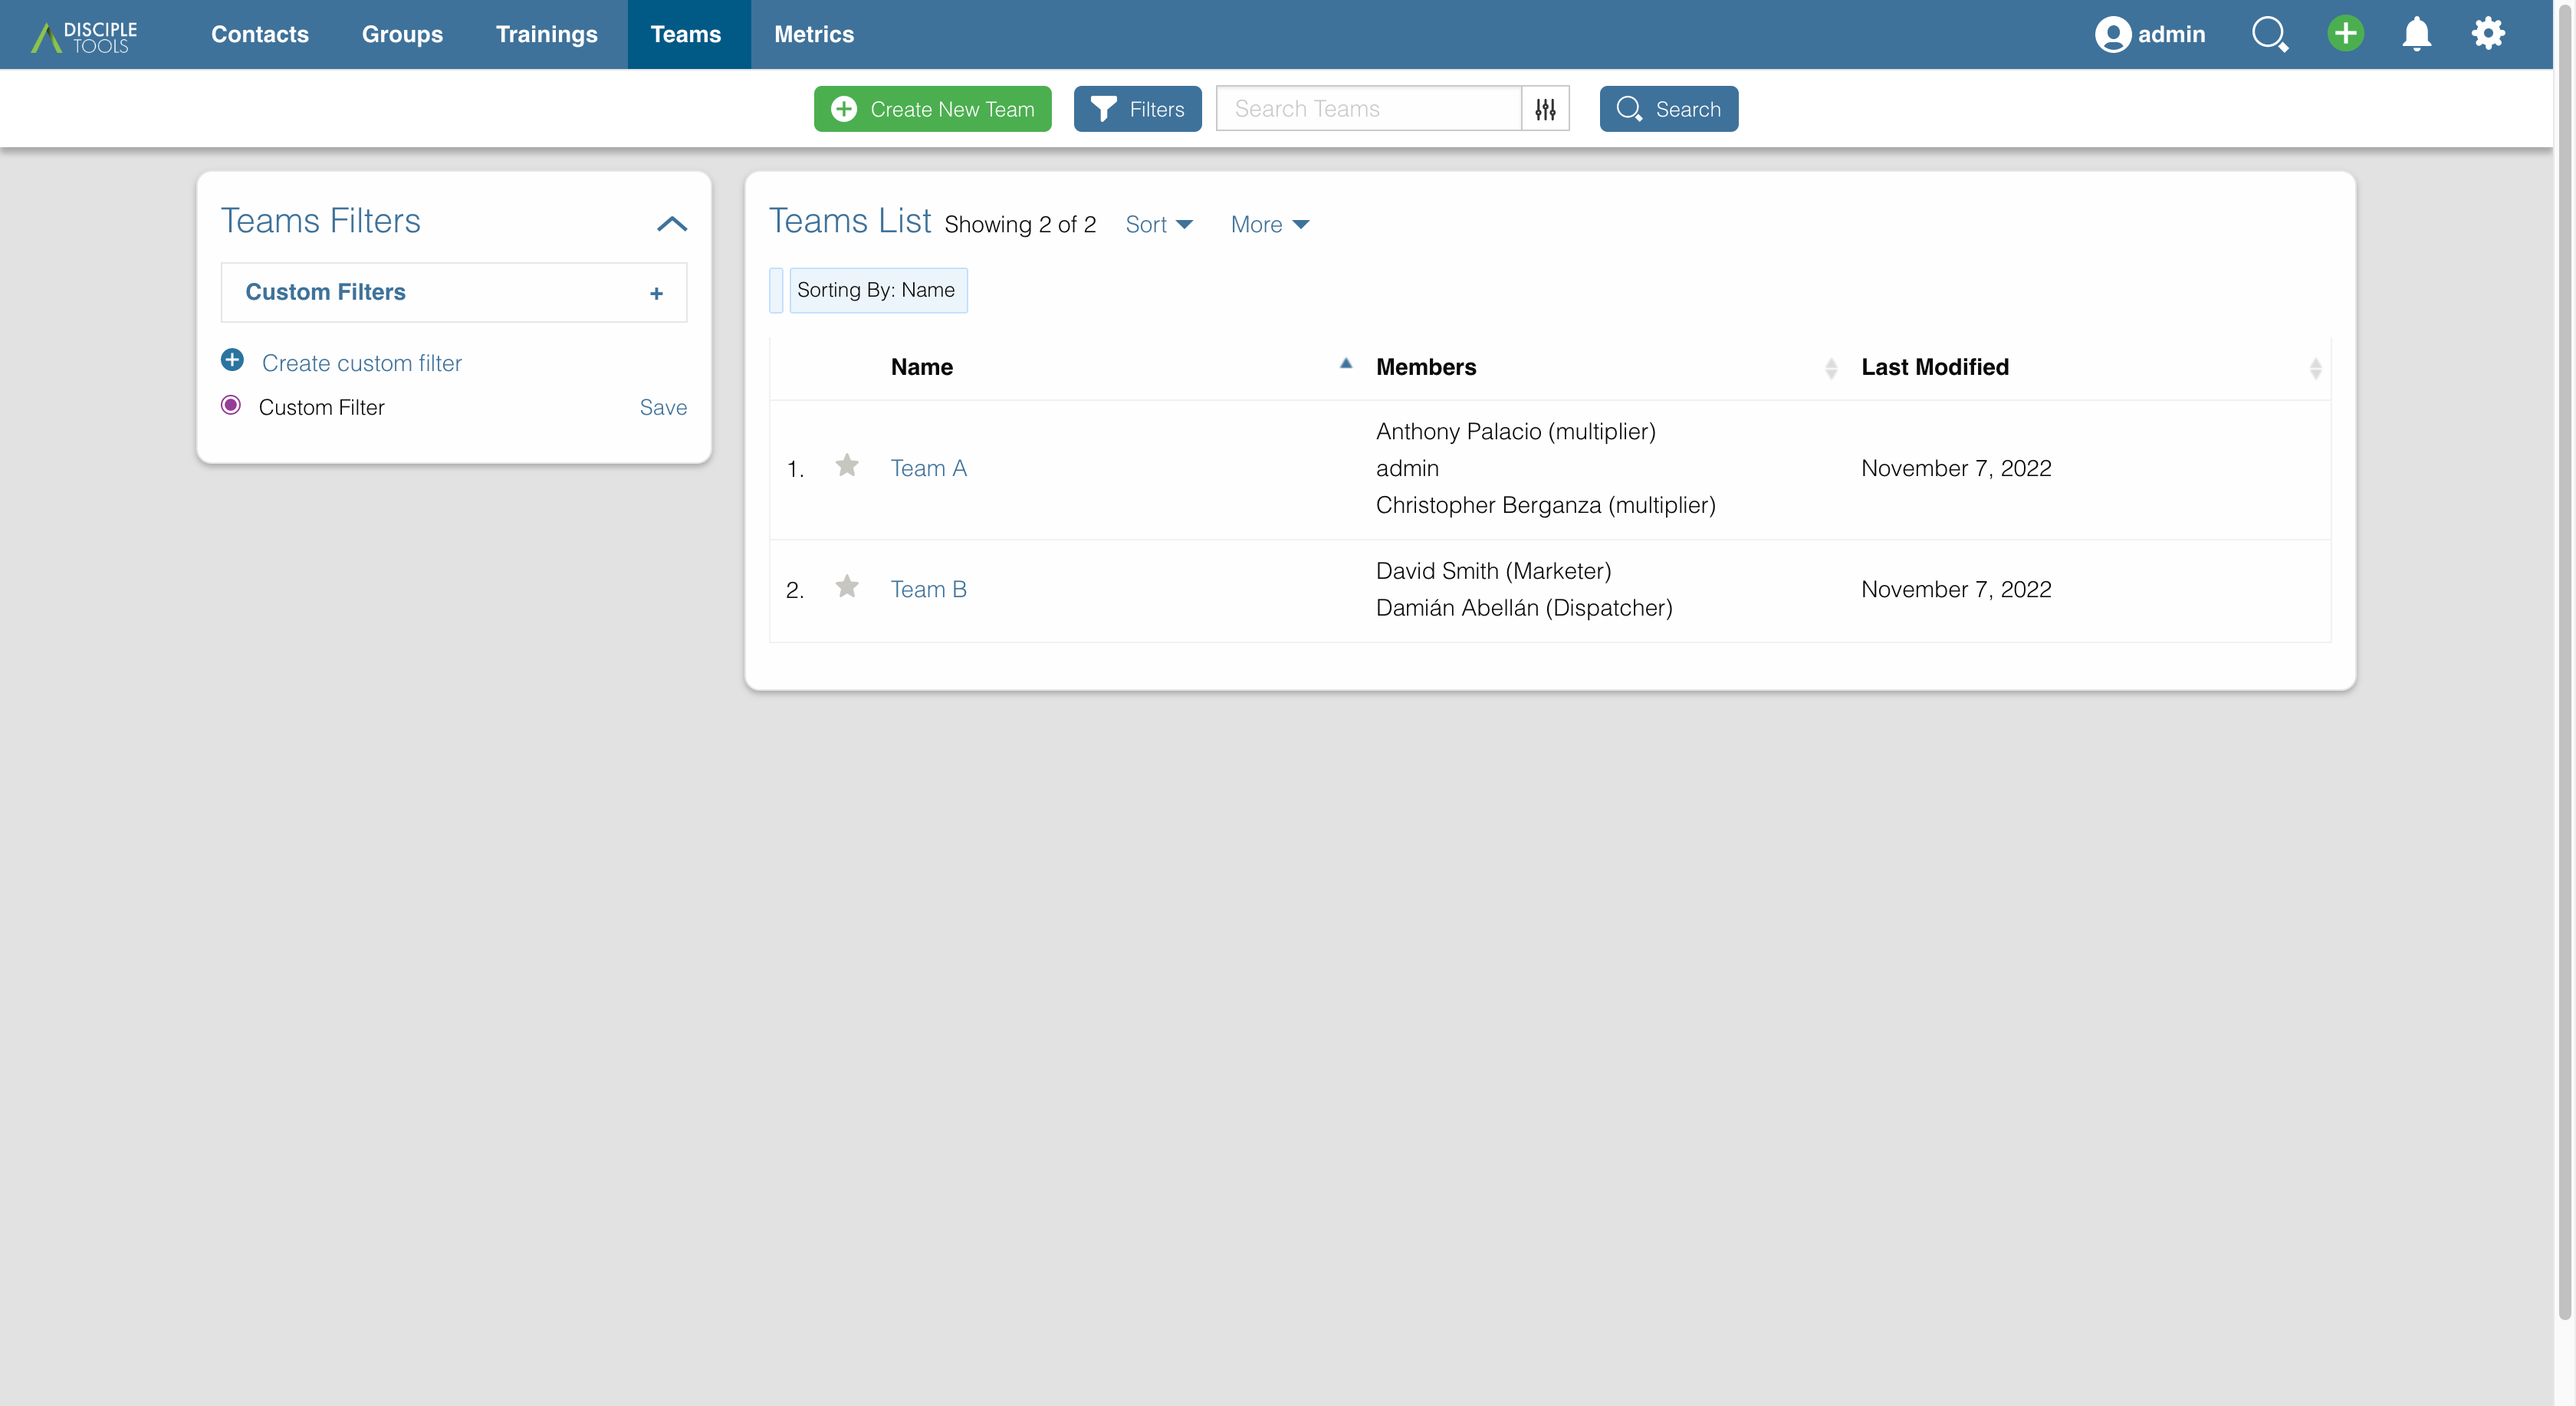Open the Team A link
Screen dimensions: 2576x1406
pos(928,468)
